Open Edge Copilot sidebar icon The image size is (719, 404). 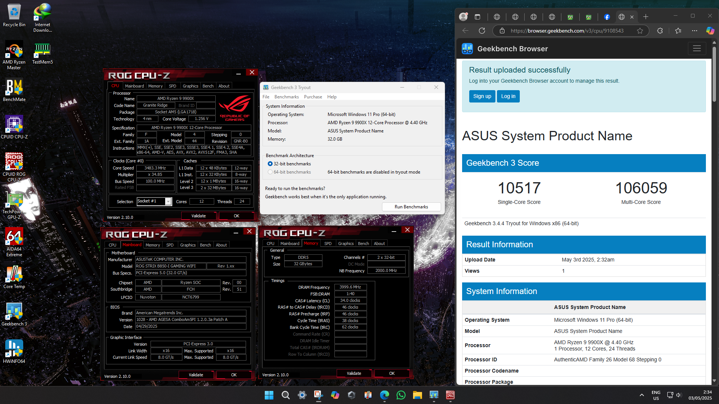[x=710, y=31]
